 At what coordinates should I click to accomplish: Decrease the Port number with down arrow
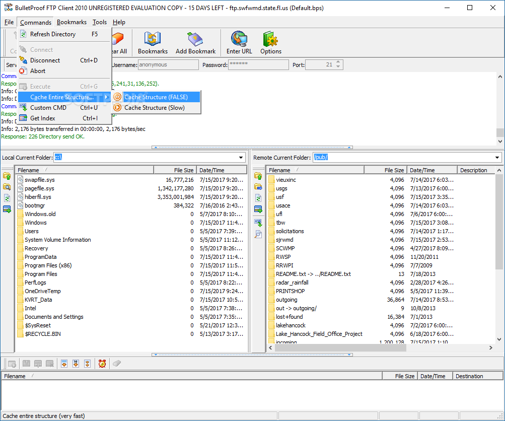(338, 66)
